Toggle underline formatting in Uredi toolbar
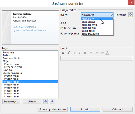Screen dimensions: 135x114 [x=85, y=53]
